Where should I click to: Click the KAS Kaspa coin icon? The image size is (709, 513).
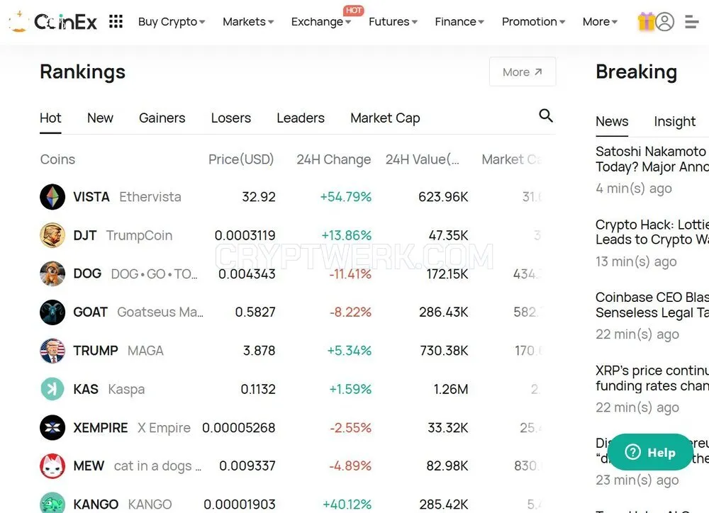(52, 389)
